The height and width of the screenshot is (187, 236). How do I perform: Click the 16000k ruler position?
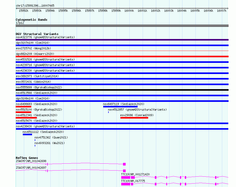[129, 11]
